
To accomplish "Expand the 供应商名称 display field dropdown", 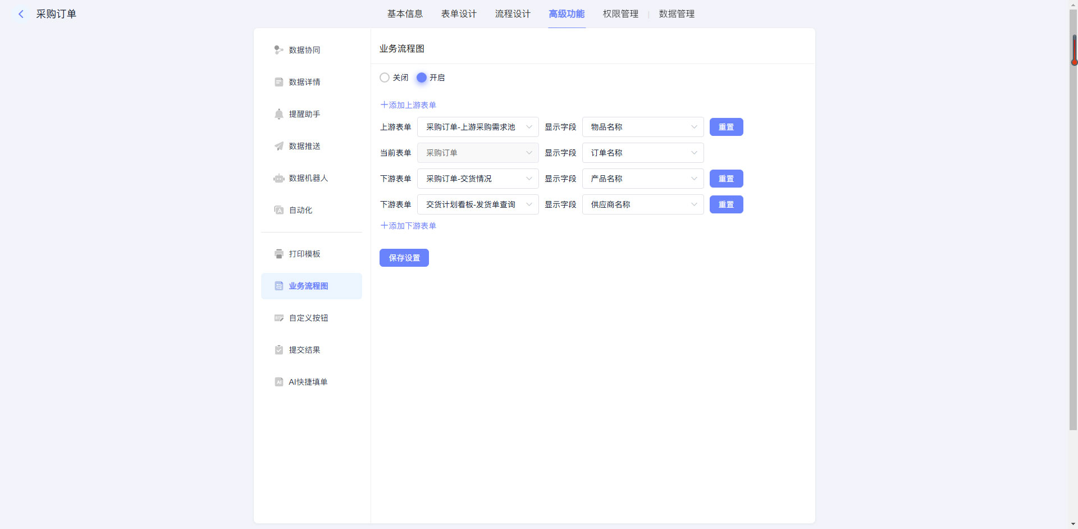I will coord(642,204).
